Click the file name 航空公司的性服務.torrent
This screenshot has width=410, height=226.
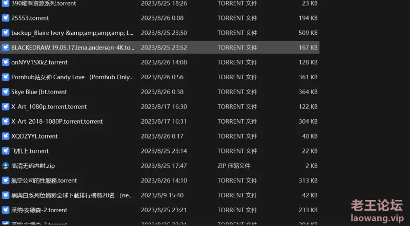[x=44, y=180]
